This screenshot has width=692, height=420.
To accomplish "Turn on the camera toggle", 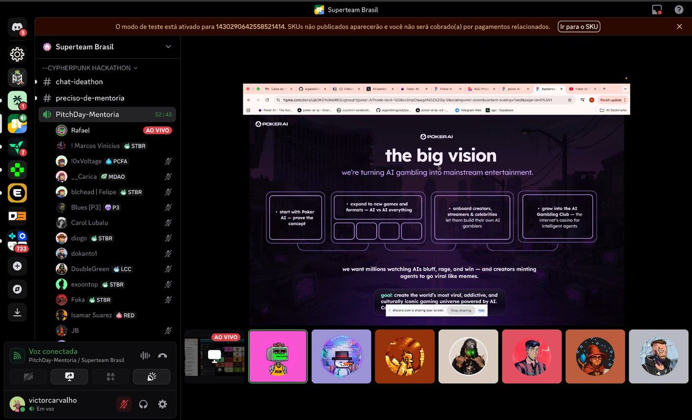I will 28,377.
